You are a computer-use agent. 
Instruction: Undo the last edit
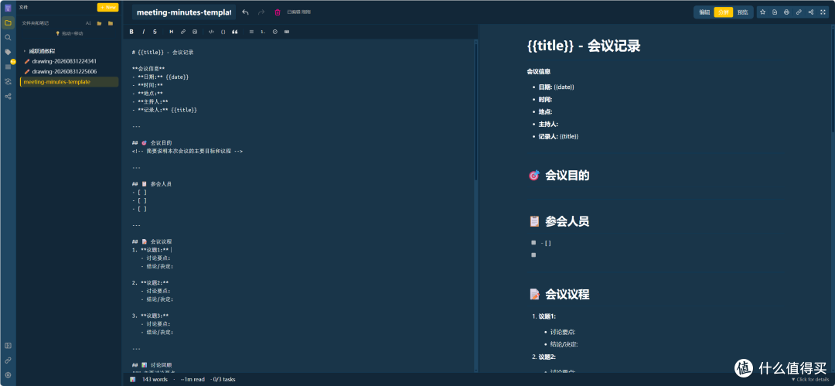coord(246,12)
